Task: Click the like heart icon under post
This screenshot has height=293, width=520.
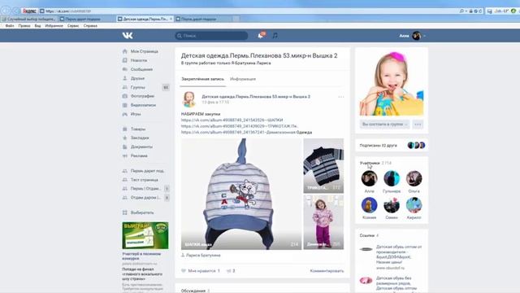Action: point(184,271)
